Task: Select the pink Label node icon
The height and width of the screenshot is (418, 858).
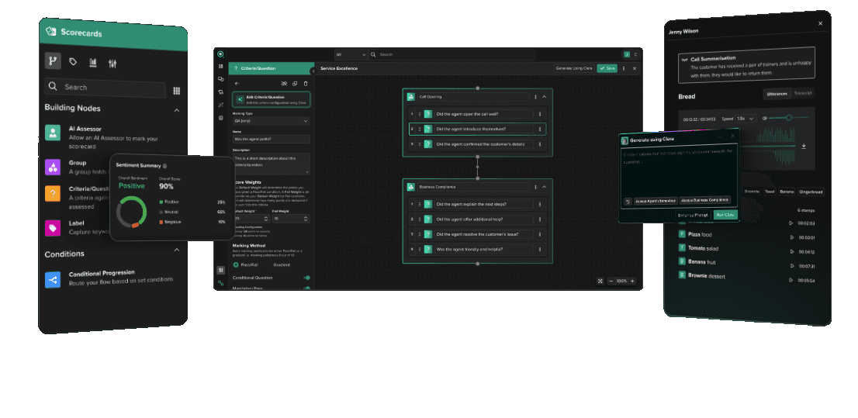Action: tap(53, 228)
